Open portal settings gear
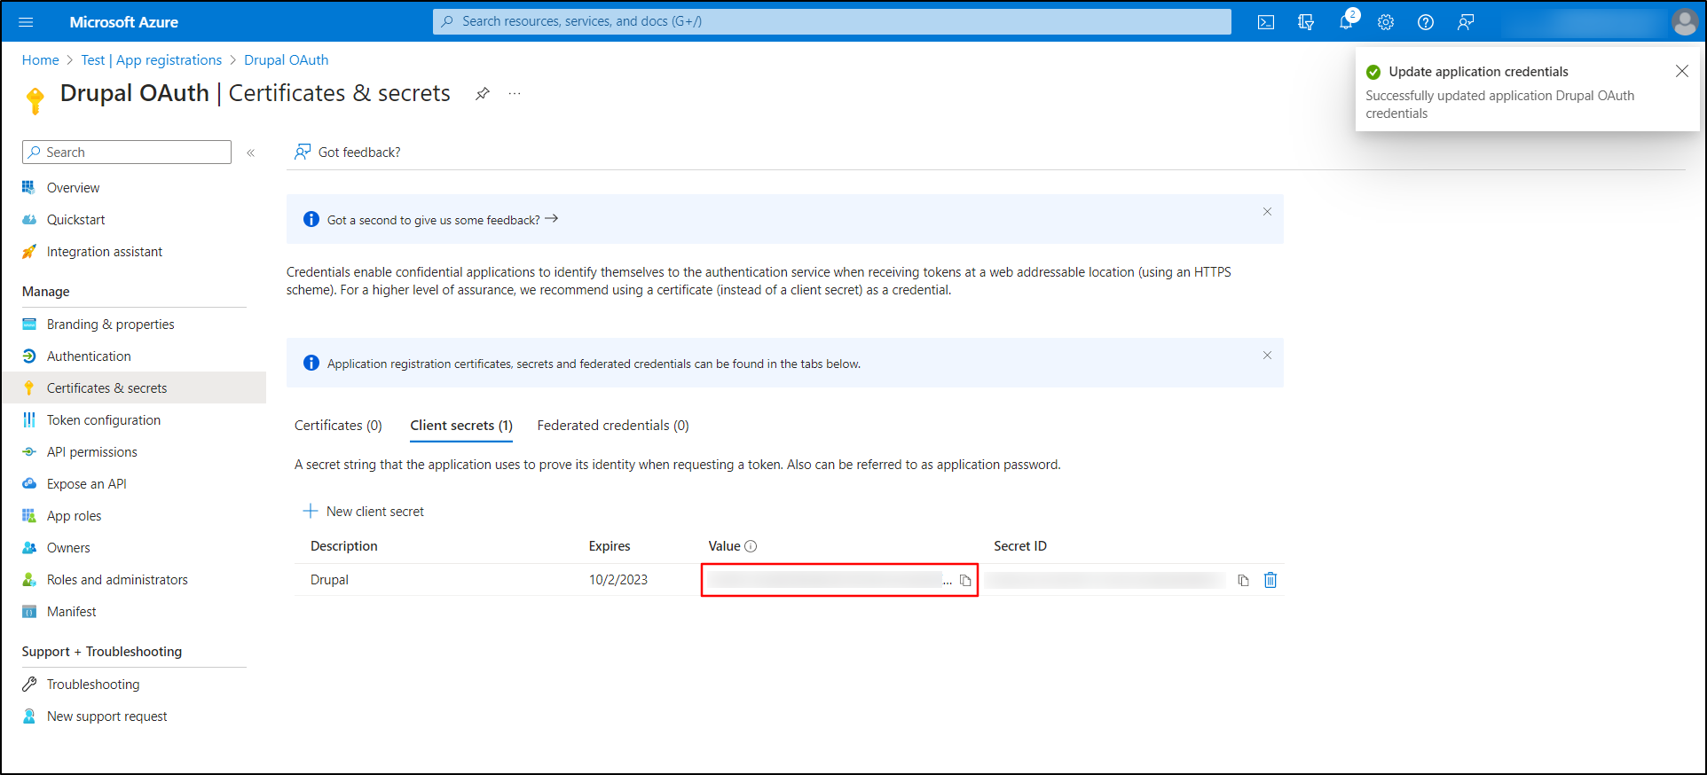This screenshot has width=1707, height=775. (1386, 22)
